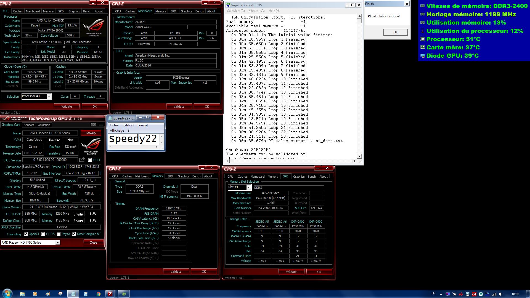The width and height of the screenshot is (530, 298).
Task: Click the Show Desktop strip at taskbar end
Action: point(528,294)
